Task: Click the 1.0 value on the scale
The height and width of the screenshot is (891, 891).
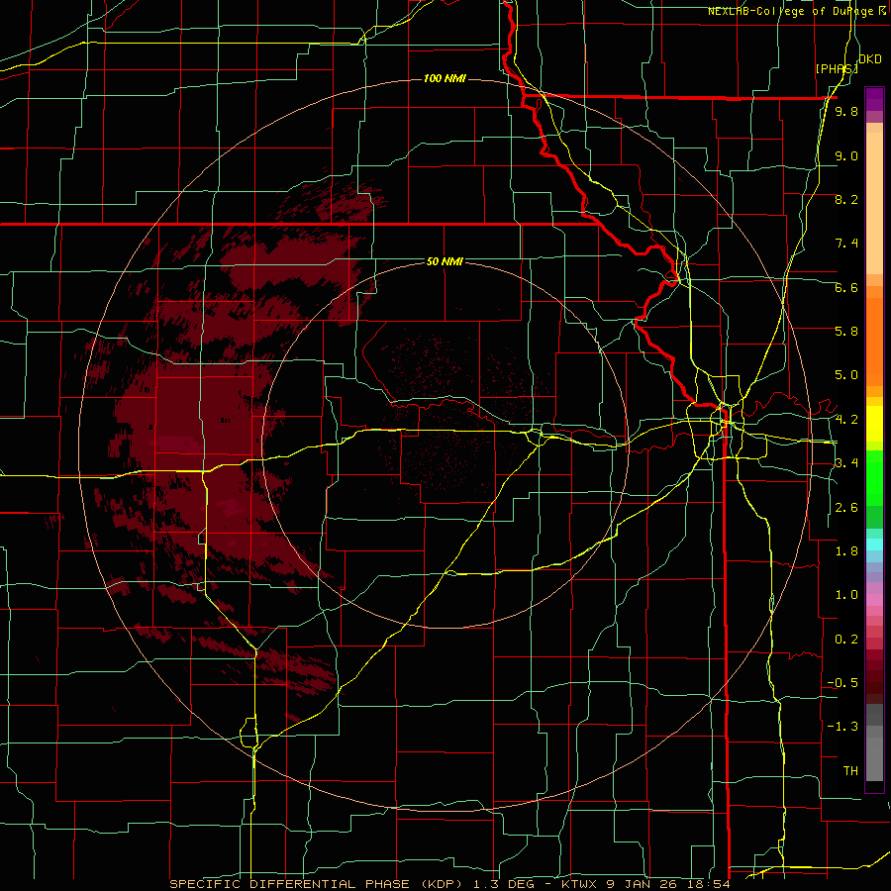Action: point(846,595)
